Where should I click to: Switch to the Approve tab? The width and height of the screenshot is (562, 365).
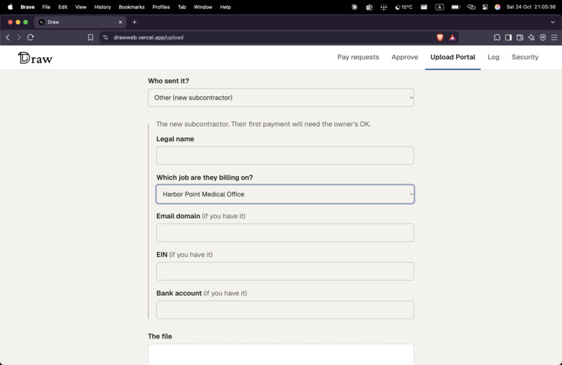pyautogui.click(x=404, y=57)
